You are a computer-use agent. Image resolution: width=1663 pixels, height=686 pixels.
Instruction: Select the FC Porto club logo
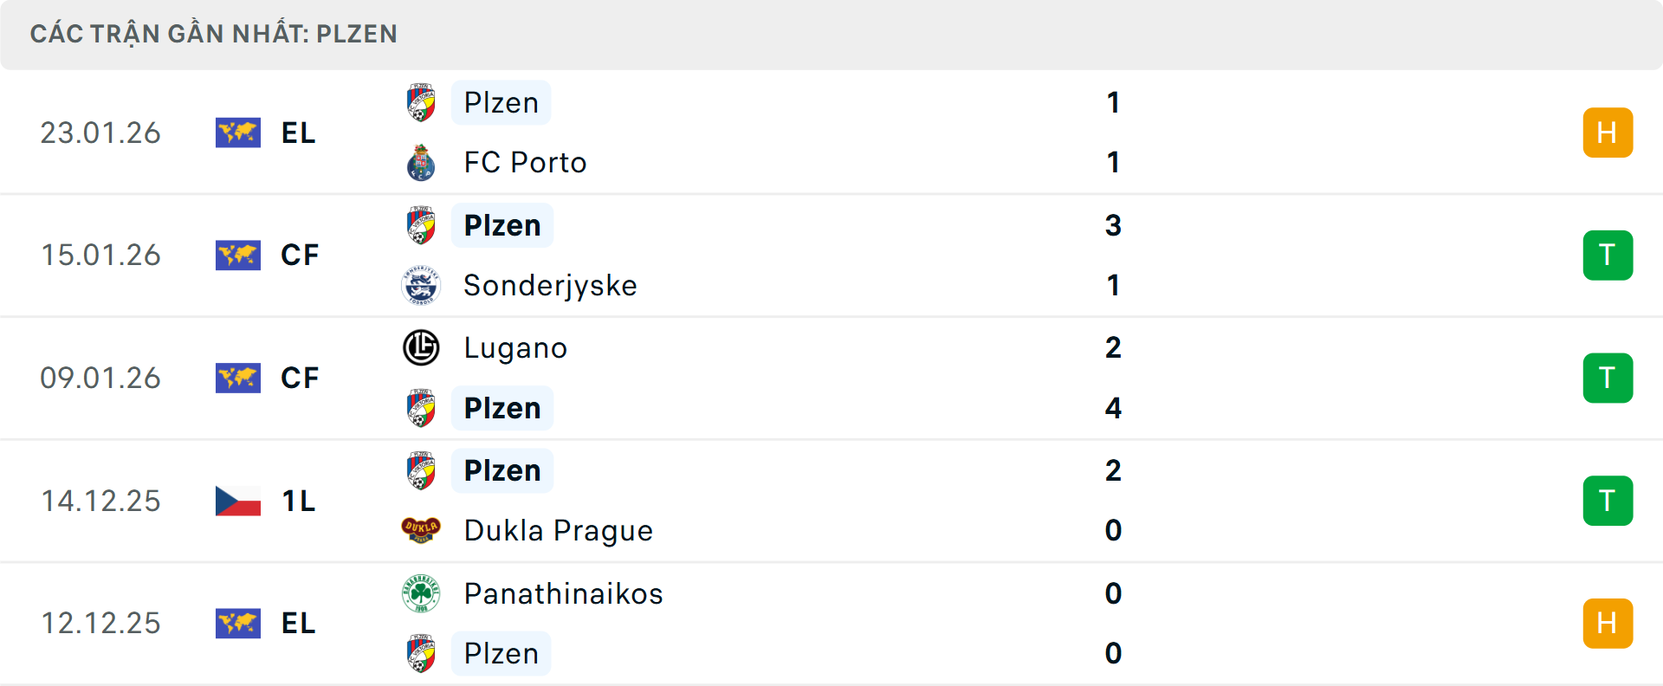pos(422,163)
